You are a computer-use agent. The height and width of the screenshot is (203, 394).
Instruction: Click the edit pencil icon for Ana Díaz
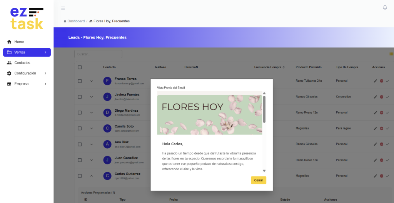[x=376, y=144]
